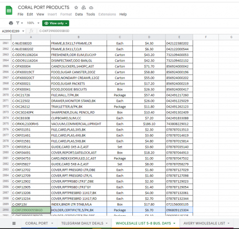The width and height of the screenshot is (239, 229).
Task: Open WHOLESALE LIST tab options arrow
Action: [x=174, y=223]
